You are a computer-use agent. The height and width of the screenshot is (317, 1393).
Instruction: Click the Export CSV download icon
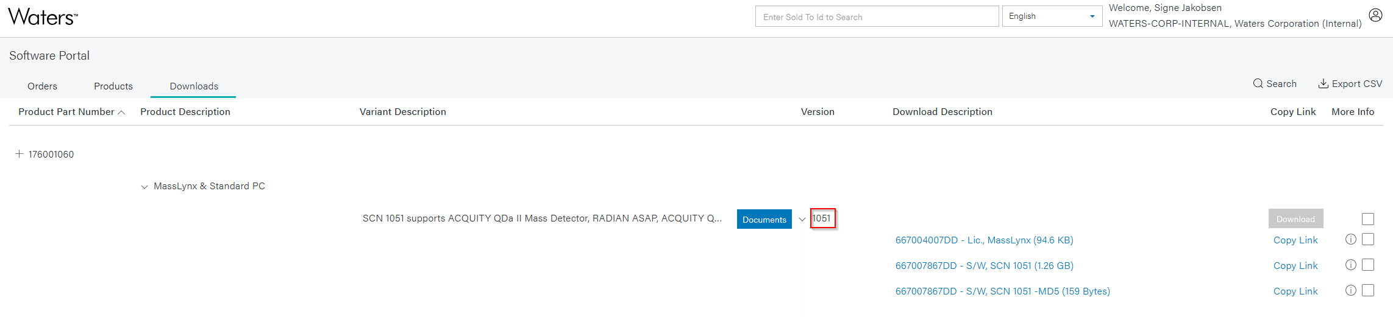1323,84
